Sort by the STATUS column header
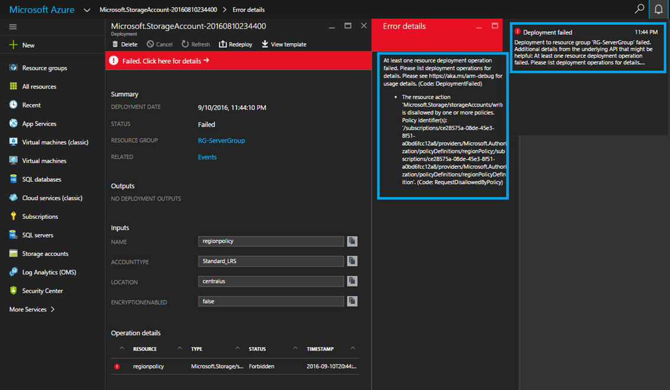The width and height of the screenshot is (670, 390). tap(257, 349)
